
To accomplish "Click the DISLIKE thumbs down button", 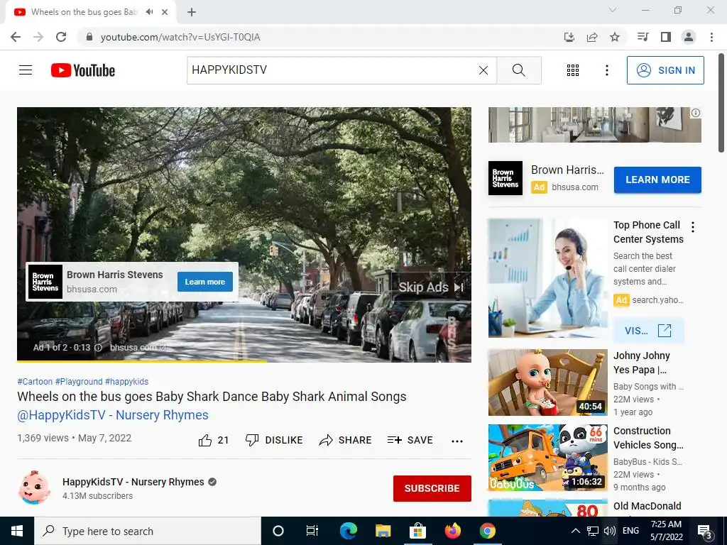I will (x=274, y=440).
